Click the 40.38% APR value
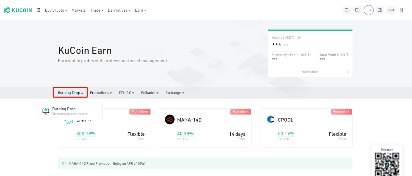 coord(185,134)
